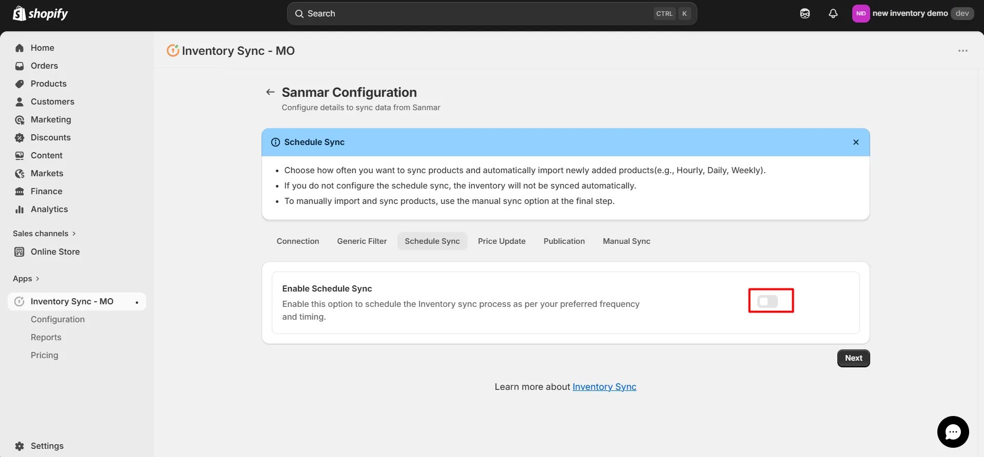Click the Analytics bar chart icon
Screen dimensions: 984x457
click(19, 209)
